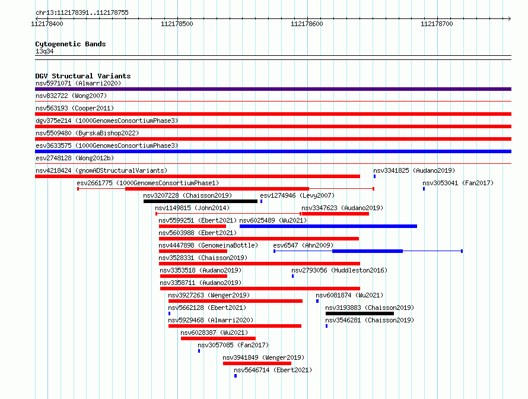Screen dimensions: 528x399
Task: Click the nsv3546281 (Chaisson2019) blue marker
Action: click(x=327, y=326)
